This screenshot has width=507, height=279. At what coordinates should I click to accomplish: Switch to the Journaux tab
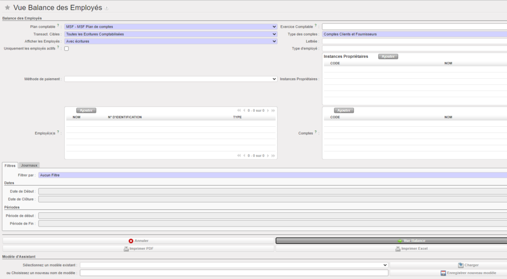(30, 165)
